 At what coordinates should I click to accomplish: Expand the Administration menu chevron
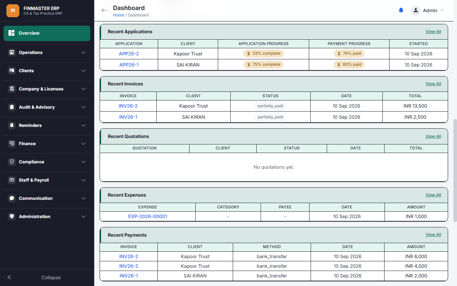tap(84, 217)
